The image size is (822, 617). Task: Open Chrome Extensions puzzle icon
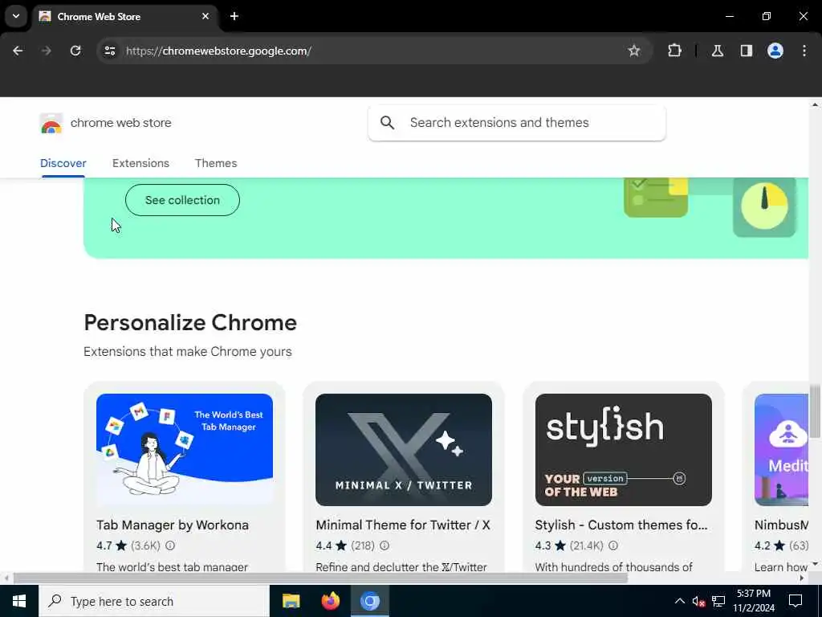(x=674, y=51)
